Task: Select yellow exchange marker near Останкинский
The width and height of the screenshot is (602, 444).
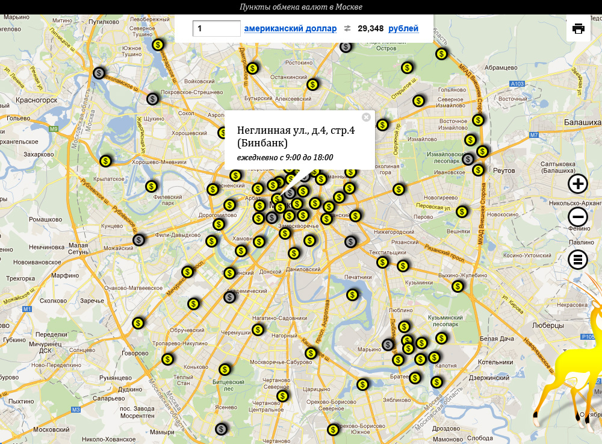Action: click(x=312, y=84)
